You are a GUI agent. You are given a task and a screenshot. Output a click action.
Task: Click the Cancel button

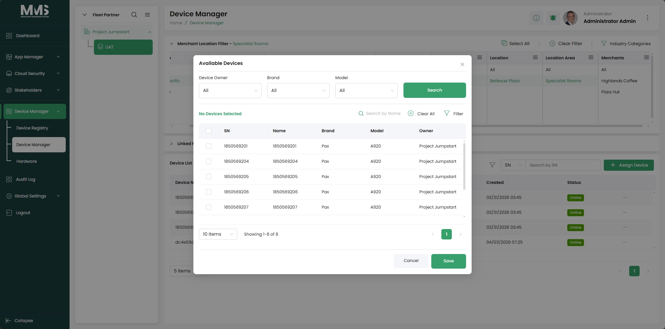pos(411,261)
